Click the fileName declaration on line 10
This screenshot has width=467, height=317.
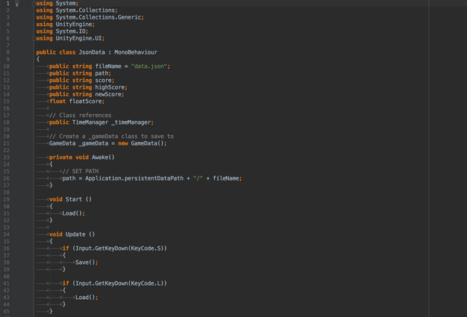click(x=110, y=66)
